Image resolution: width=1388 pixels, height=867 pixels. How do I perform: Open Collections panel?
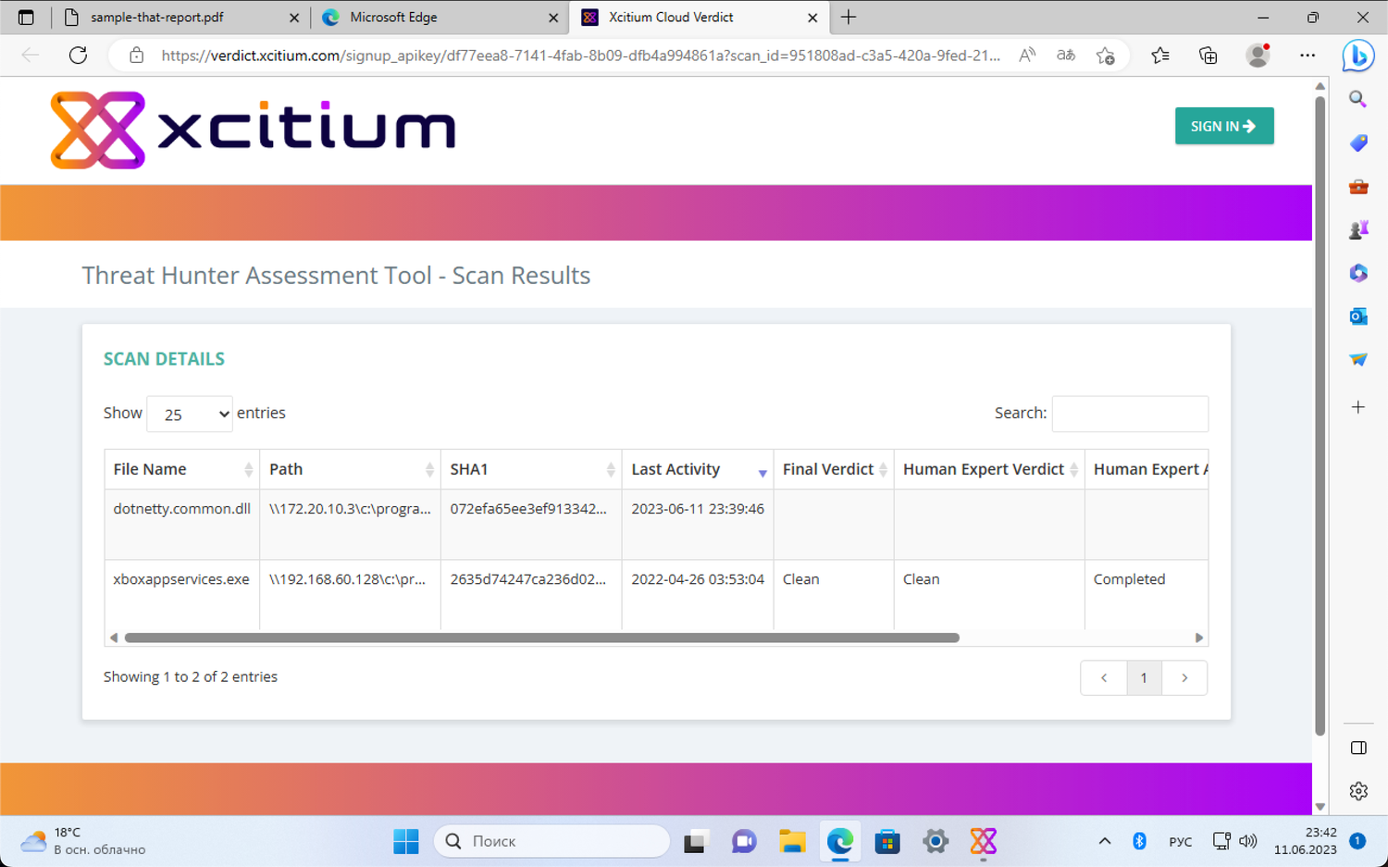pyautogui.click(x=1208, y=56)
